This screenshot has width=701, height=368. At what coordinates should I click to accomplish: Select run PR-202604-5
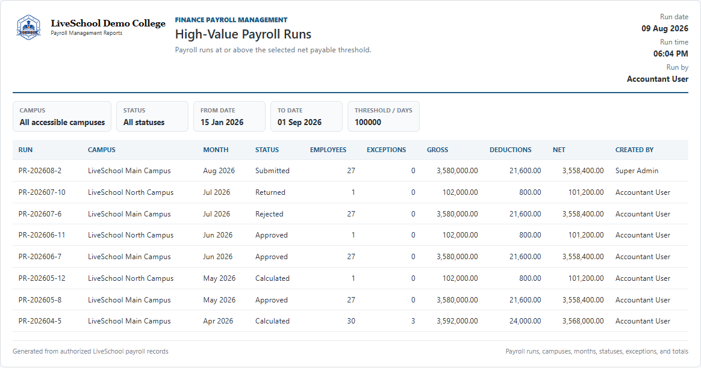[x=40, y=321]
